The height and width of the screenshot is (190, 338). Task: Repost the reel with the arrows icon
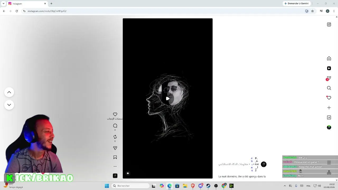tap(115, 137)
